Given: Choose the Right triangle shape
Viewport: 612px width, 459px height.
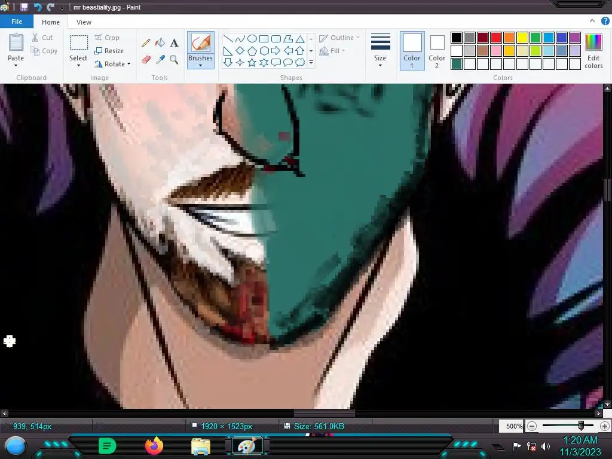Looking at the screenshot, I should [x=228, y=51].
